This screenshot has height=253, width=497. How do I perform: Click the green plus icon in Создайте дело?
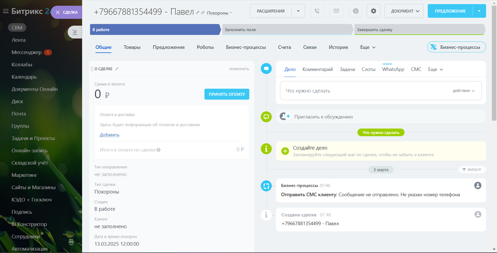tap(285, 151)
